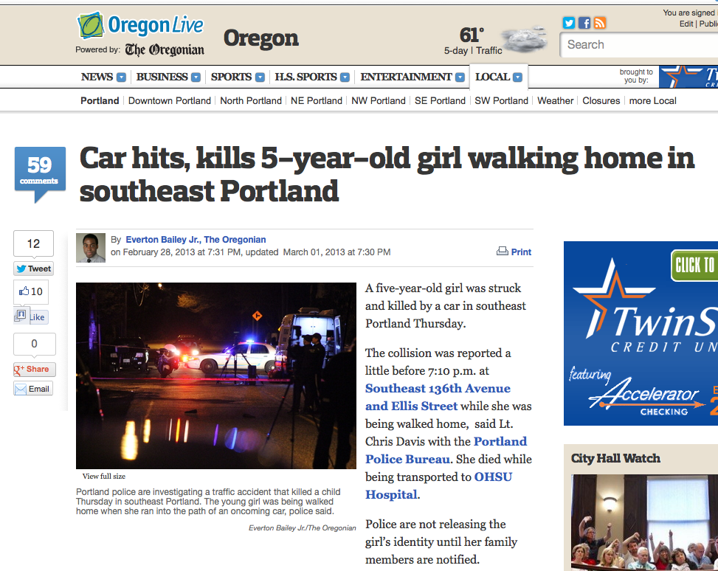Open the RSS feed icon
The image size is (718, 571).
click(600, 22)
